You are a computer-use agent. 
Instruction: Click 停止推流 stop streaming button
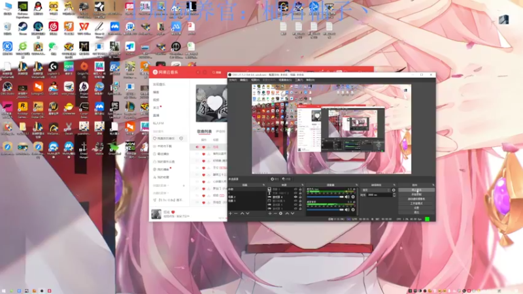pyautogui.click(x=416, y=189)
